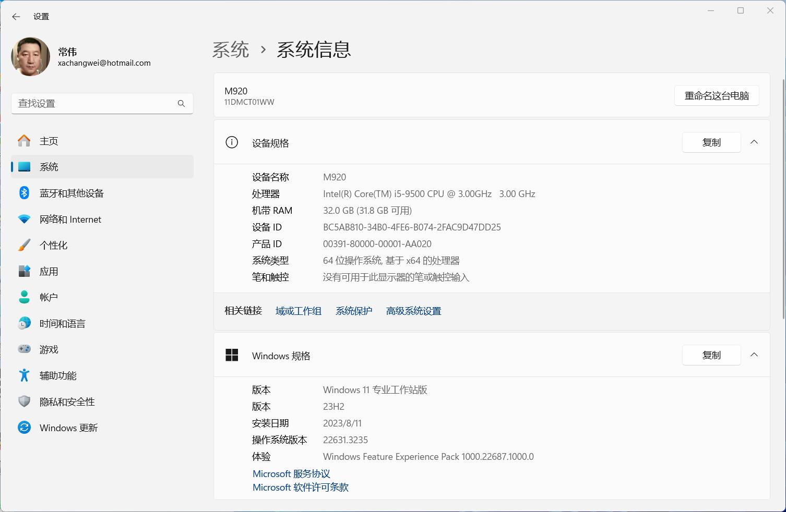Open the 高级系统设置 link
This screenshot has width=786, height=512.
413,311
